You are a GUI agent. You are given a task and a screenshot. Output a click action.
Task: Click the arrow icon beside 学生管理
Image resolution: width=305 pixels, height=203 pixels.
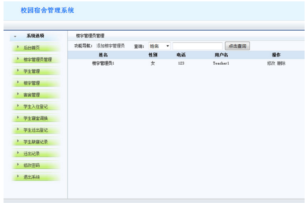point(18,71)
